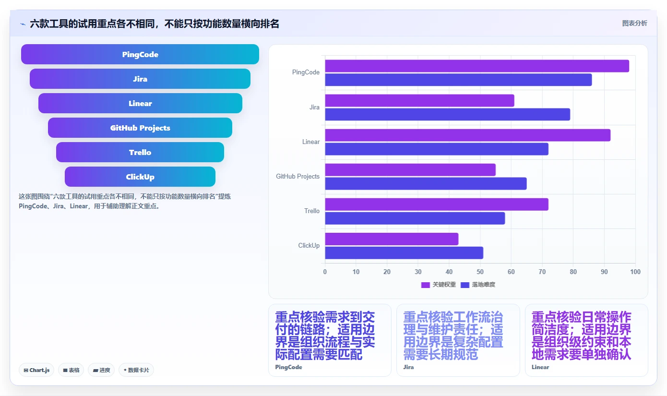Click Jira's blue 落地难度 chart bar
667x396 pixels.
[x=448, y=114]
